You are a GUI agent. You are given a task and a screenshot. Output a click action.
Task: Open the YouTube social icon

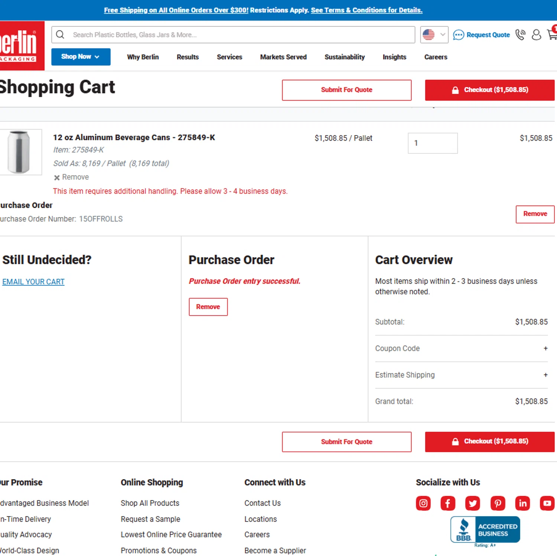547,503
